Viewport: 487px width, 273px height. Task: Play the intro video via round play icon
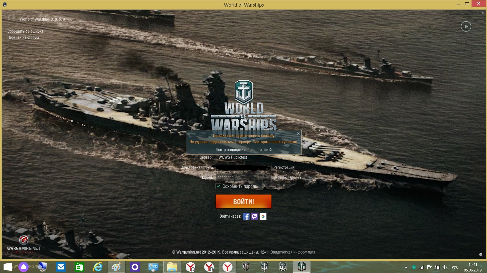(466, 27)
